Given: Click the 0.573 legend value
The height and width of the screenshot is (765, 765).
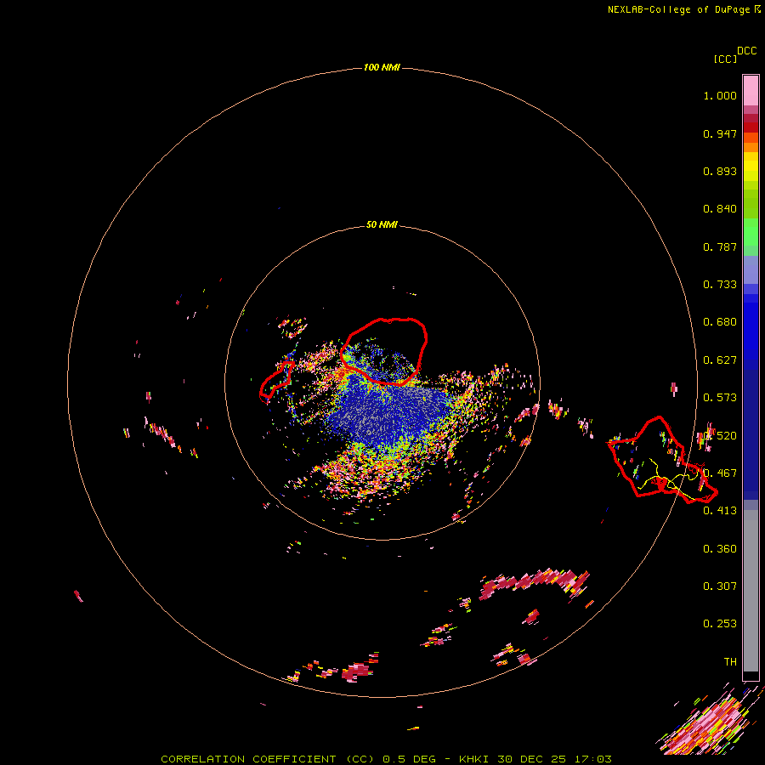Looking at the screenshot, I should pyautogui.click(x=720, y=398).
